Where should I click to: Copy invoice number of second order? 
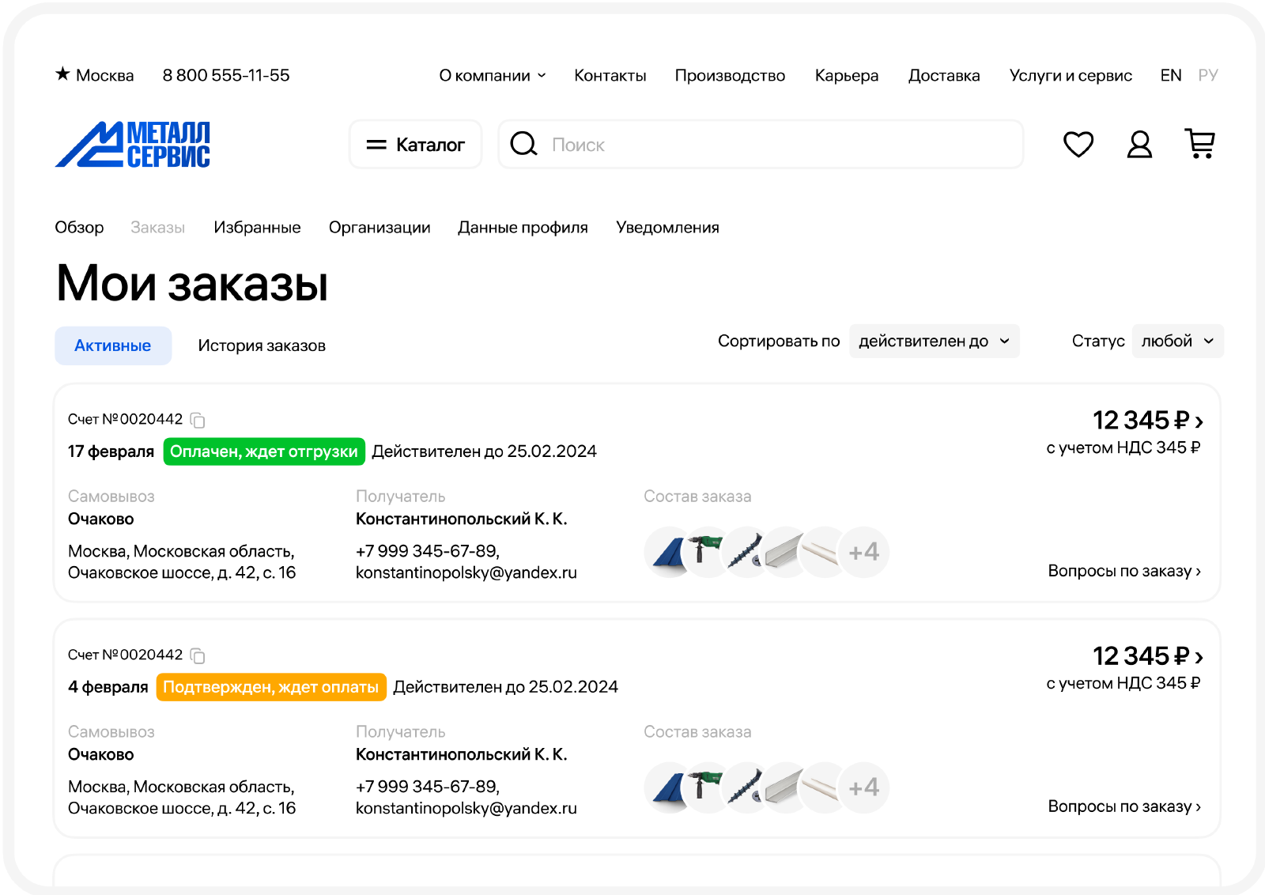tap(198, 655)
